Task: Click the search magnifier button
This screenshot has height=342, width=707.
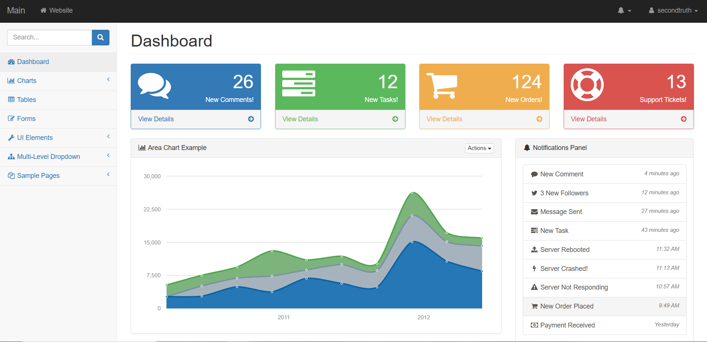Action: [x=101, y=38]
